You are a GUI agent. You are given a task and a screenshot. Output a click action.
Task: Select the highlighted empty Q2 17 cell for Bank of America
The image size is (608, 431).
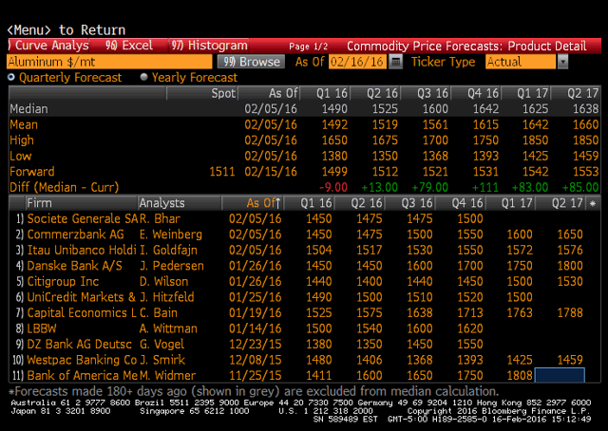560,376
